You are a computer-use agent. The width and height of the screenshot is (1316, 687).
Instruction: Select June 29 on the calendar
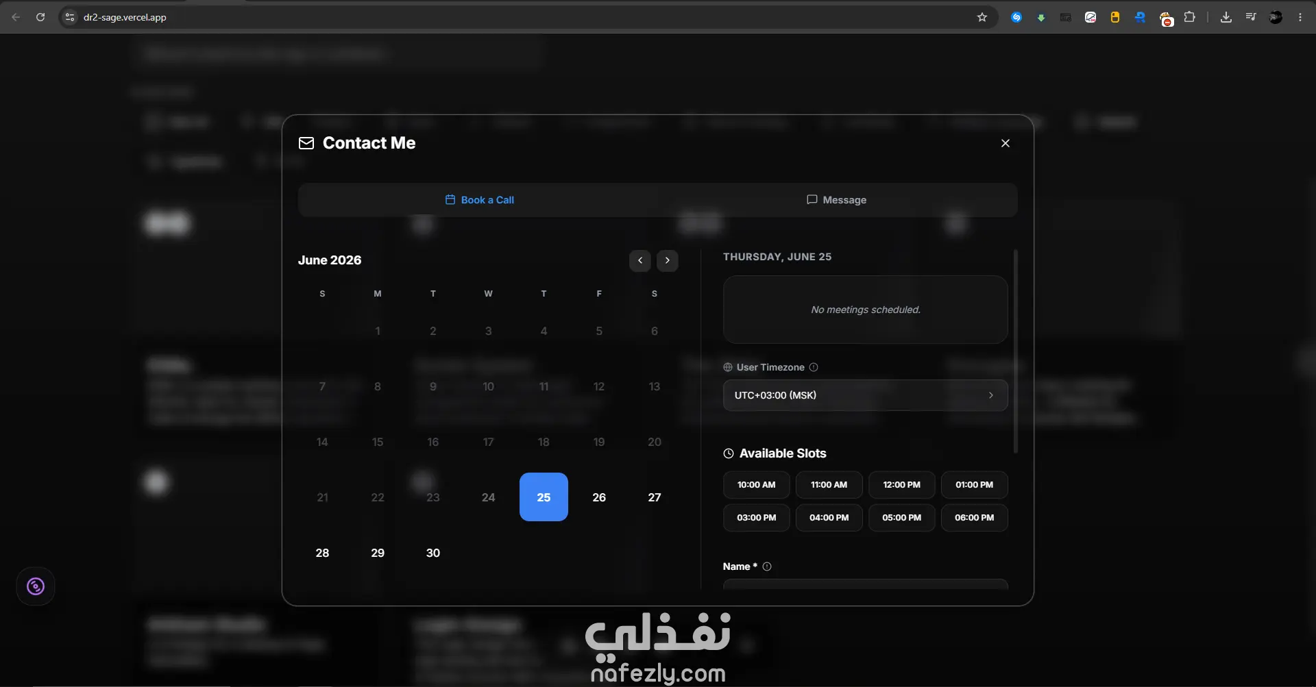[x=378, y=553]
